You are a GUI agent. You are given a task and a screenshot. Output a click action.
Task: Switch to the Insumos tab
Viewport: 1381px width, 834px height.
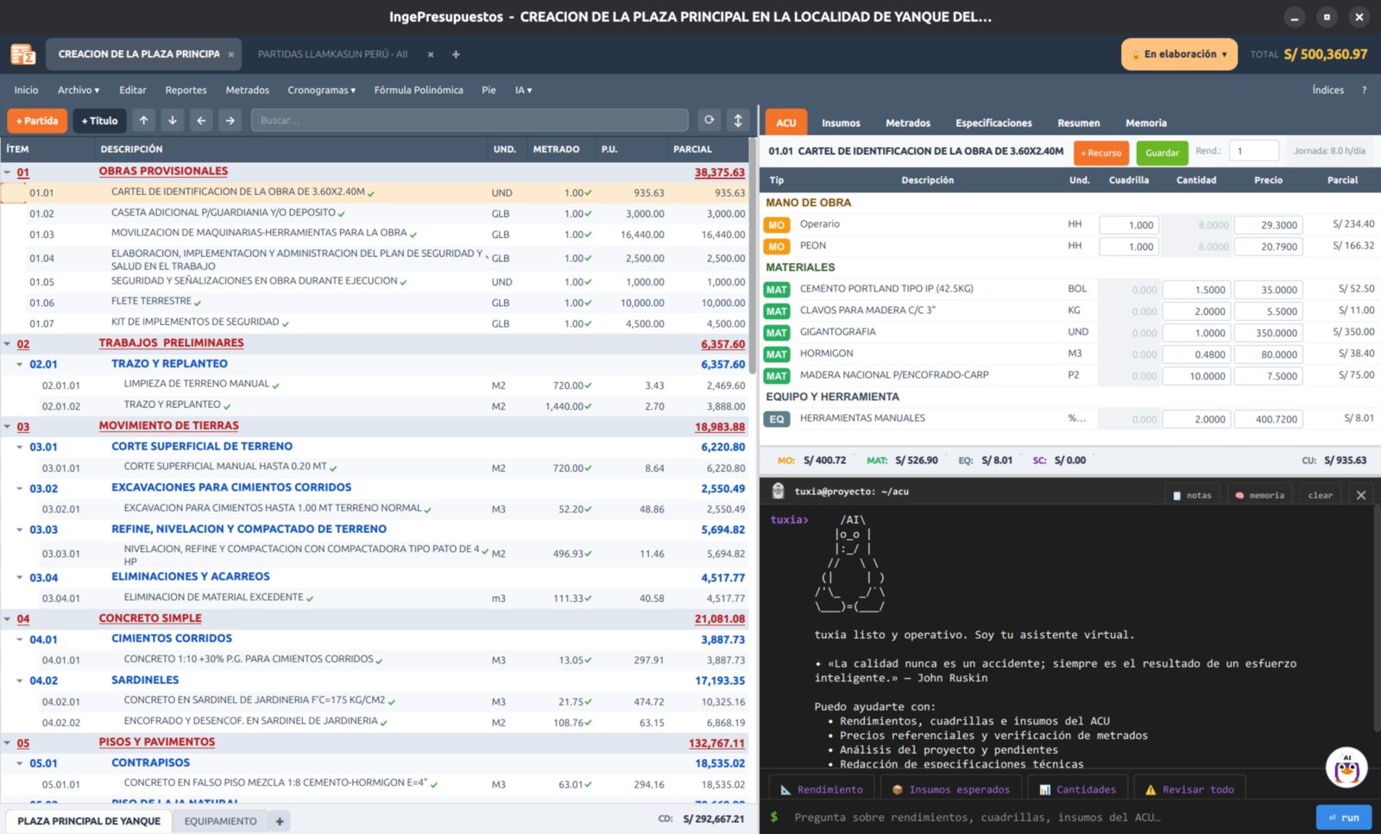click(841, 122)
